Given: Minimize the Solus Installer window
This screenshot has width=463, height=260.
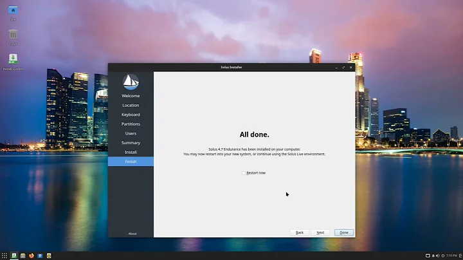Looking at the screenshot, I should coord(336,68).
